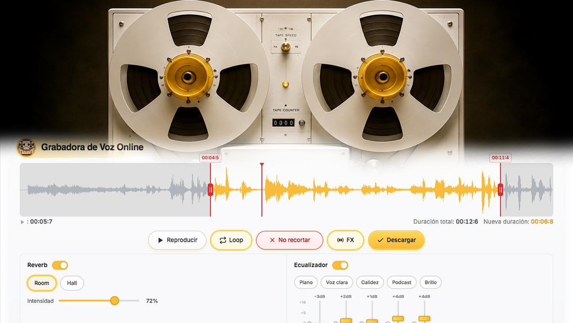573x323 pixels.
Task: Click the Grabadora de Voz Online logo icon
Action: 26,147
